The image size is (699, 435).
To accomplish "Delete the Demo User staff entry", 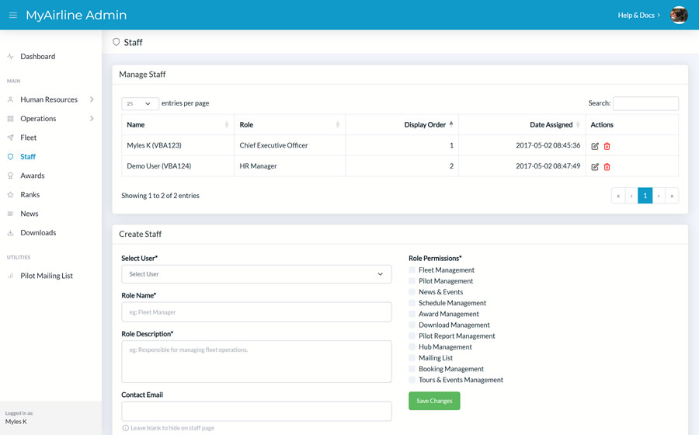I will click(x=607, y=167).
